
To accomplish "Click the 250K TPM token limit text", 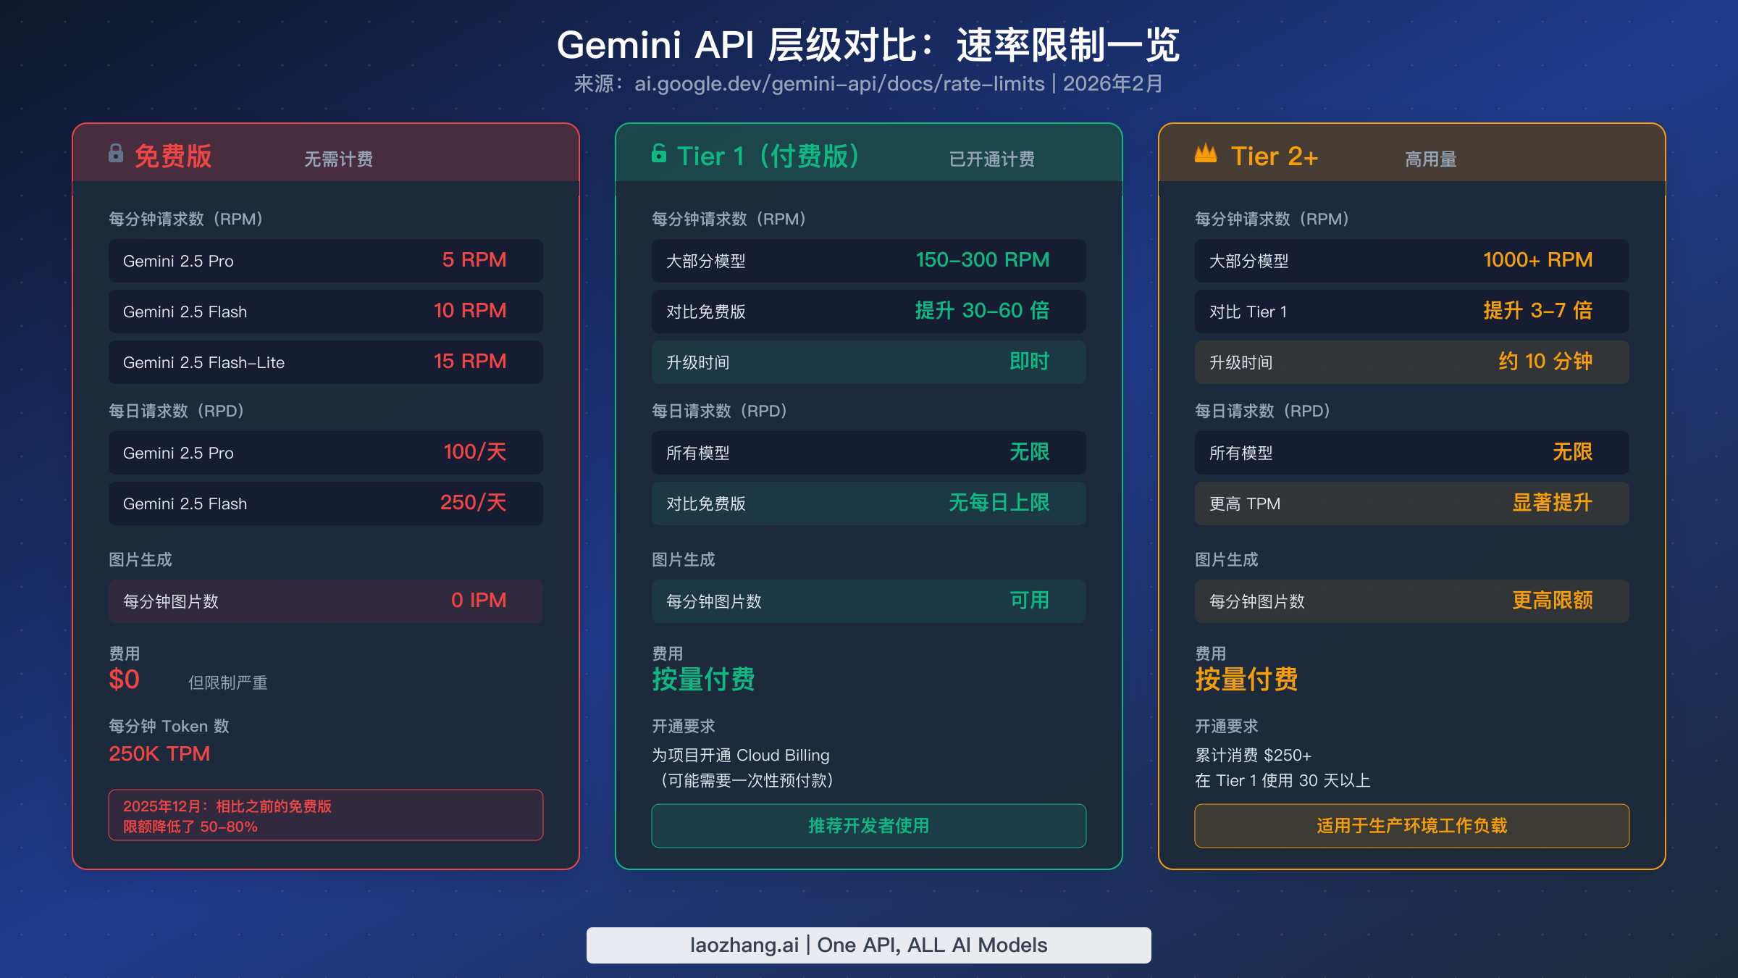I will 159,753.
